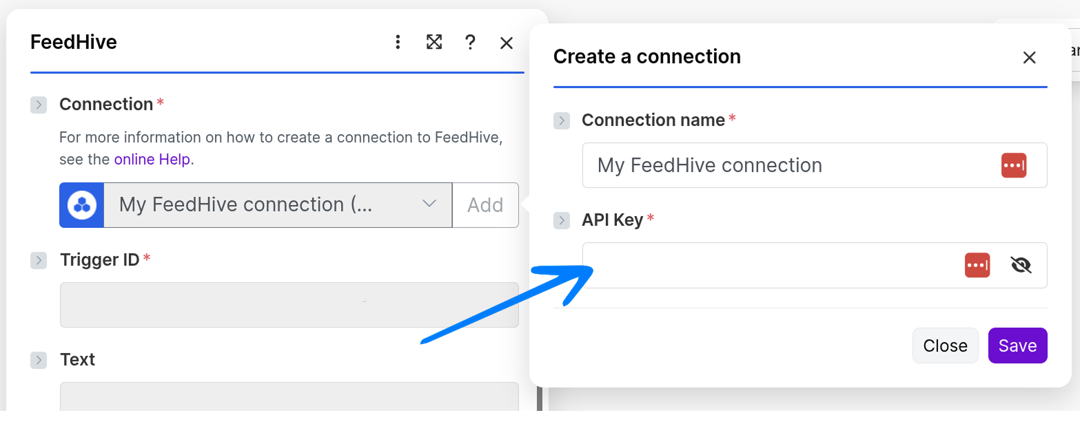1080x435 pixels.
Task: Click into the Trigger ID input field
Action: 289,305
